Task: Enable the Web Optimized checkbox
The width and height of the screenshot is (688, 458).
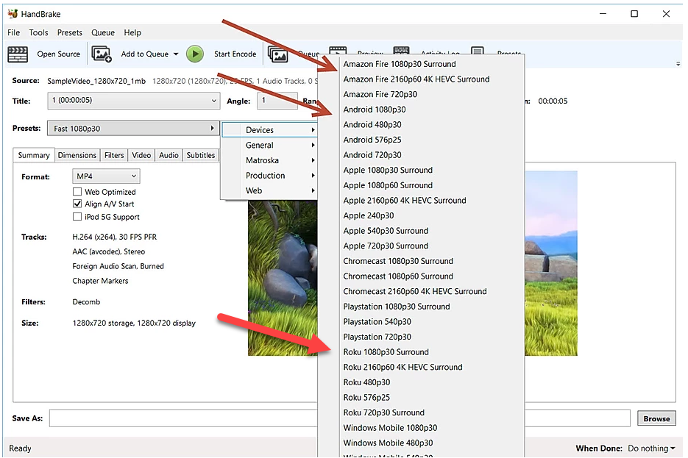Action: 77,192
